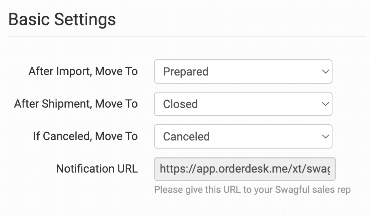Open the After Shipment, Move To dropdown

coord(243,104)
